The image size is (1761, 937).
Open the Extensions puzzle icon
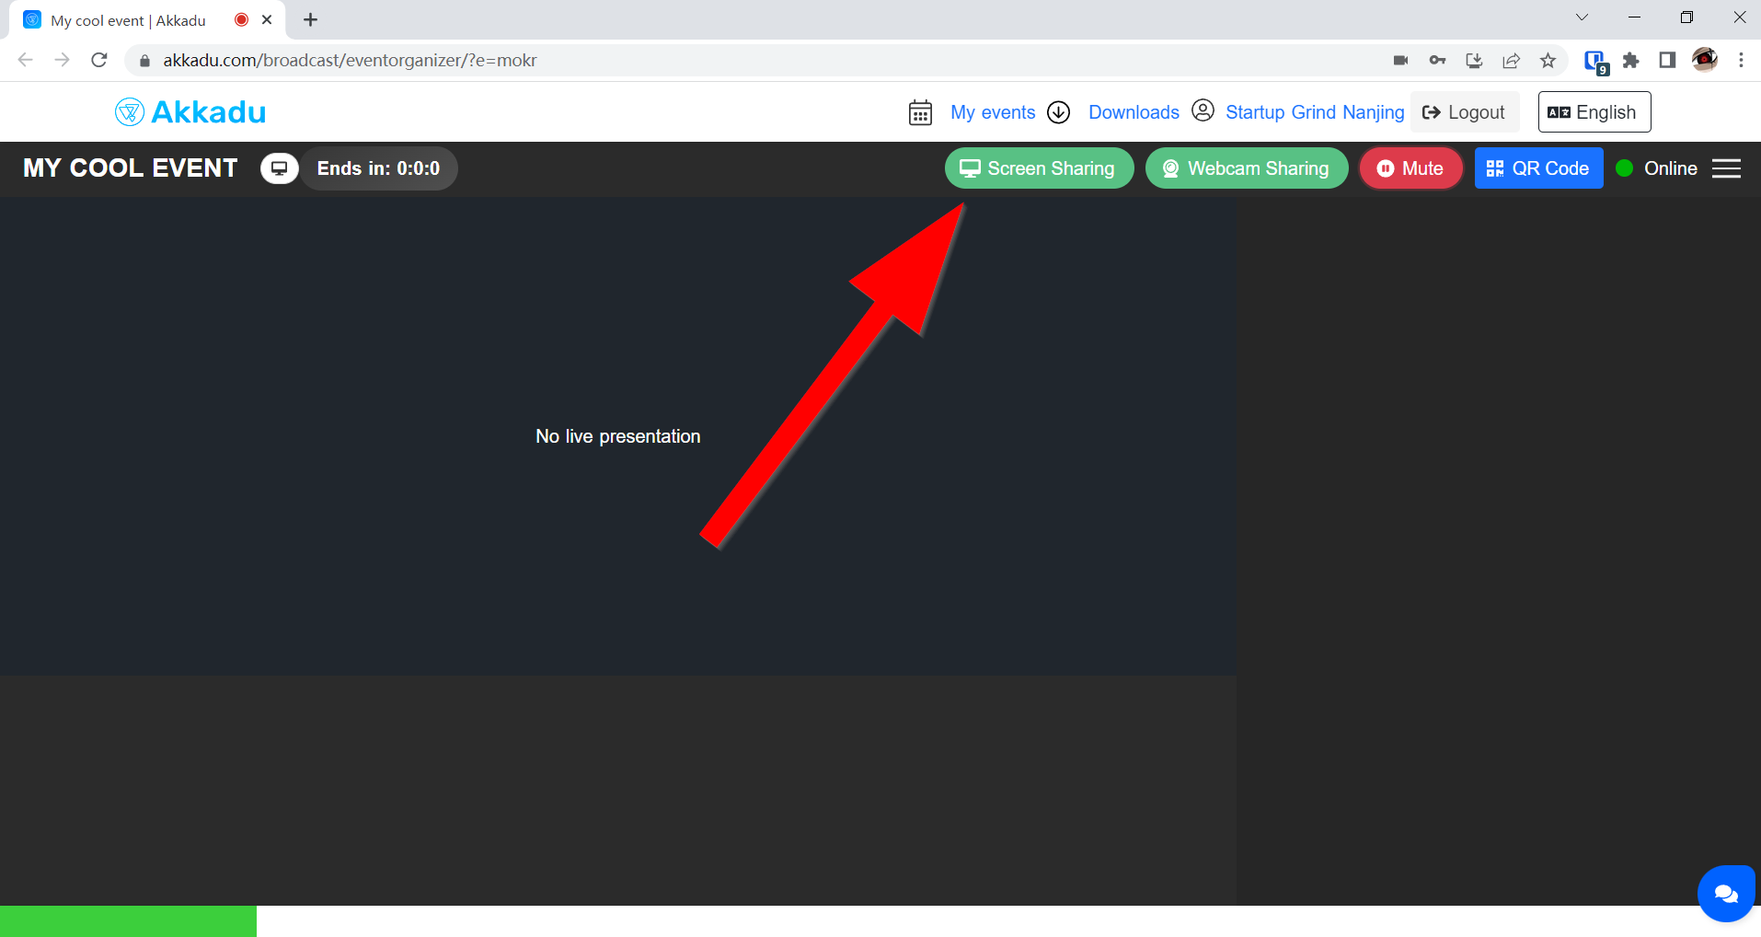click(1630, 60)
